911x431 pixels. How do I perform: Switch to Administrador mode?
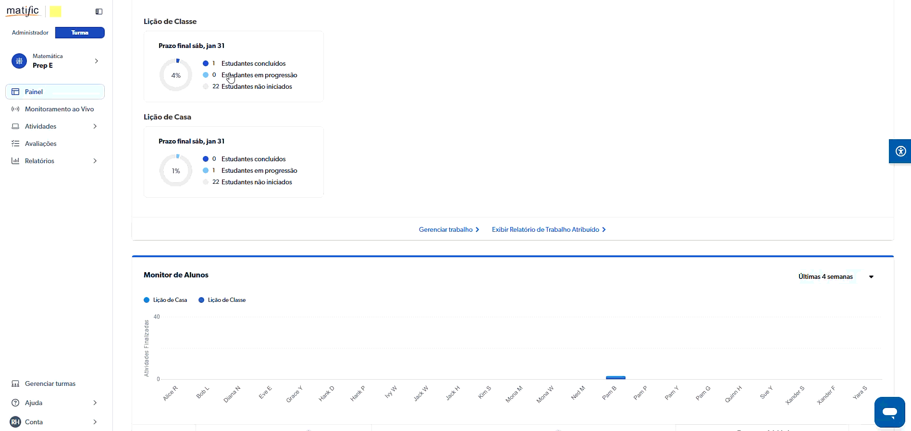[30, 33]
